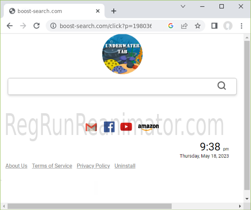
Task: View site information icon beside URL
Action: pyautogui.click(x=53, y=26)
